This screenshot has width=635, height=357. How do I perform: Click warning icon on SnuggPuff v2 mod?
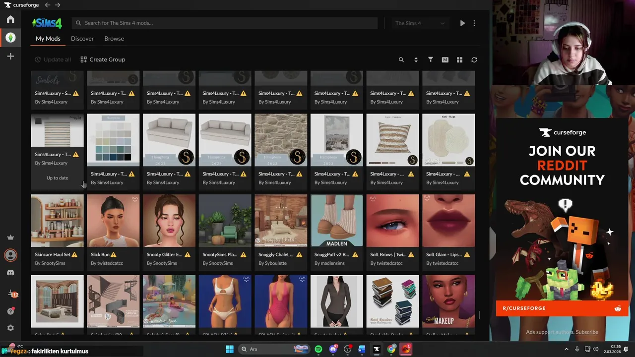[x=355, y=254]
